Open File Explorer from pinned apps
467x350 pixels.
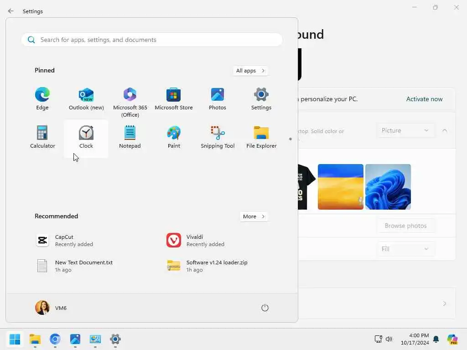pyautogui.click(x=261, y=137)
